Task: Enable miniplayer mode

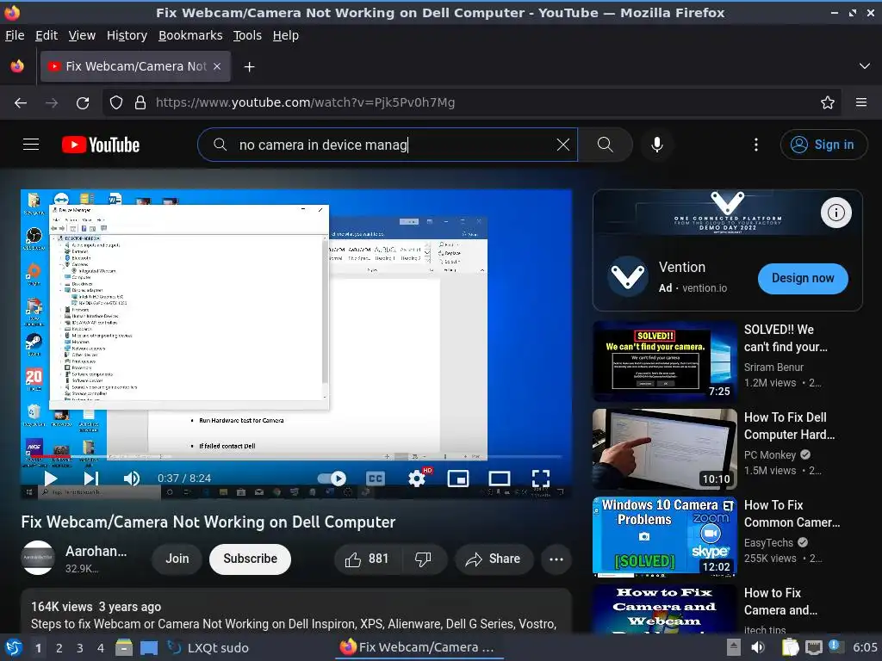Action: click(458, 479)
